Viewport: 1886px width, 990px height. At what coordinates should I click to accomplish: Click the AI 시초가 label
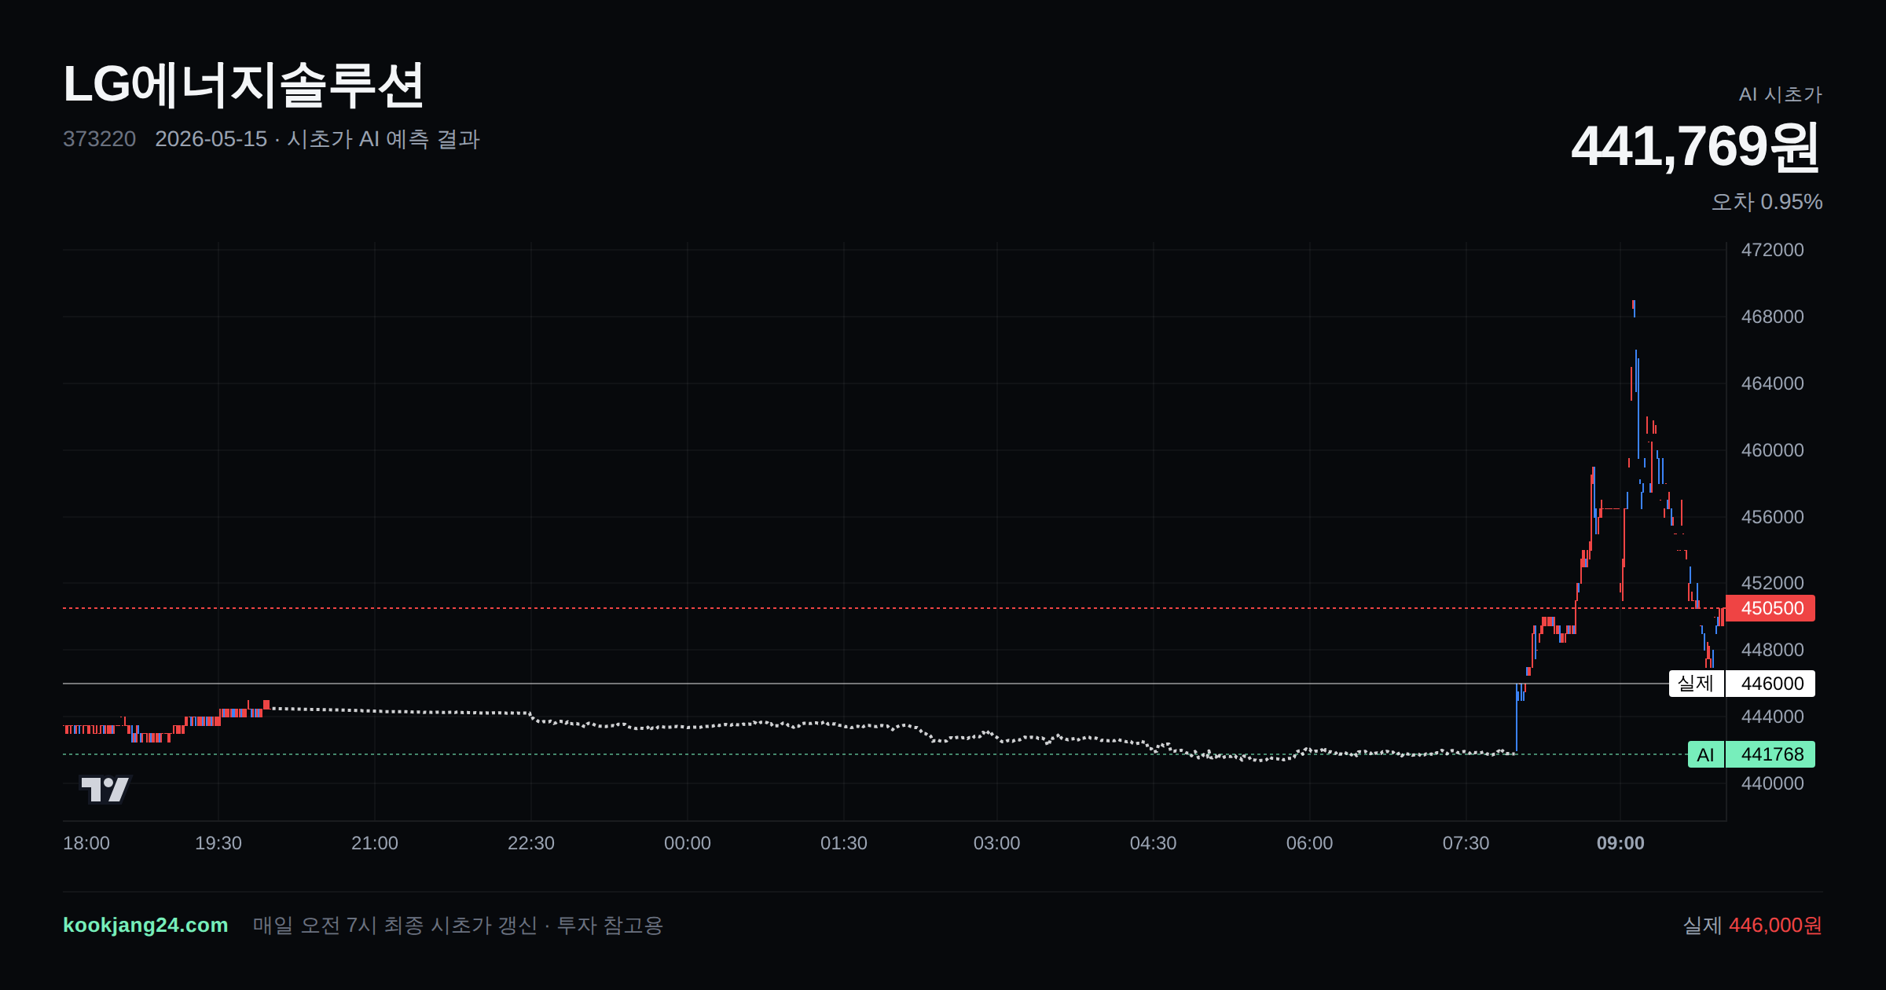[x=1781, y=94]
